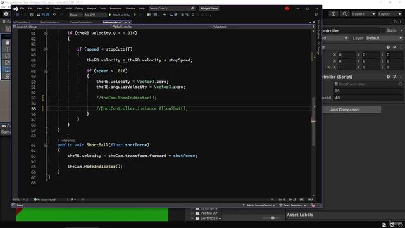The image size is (405, 228).
Task: Open the BallController class navigation dropdown
Action: click(161, 27)
